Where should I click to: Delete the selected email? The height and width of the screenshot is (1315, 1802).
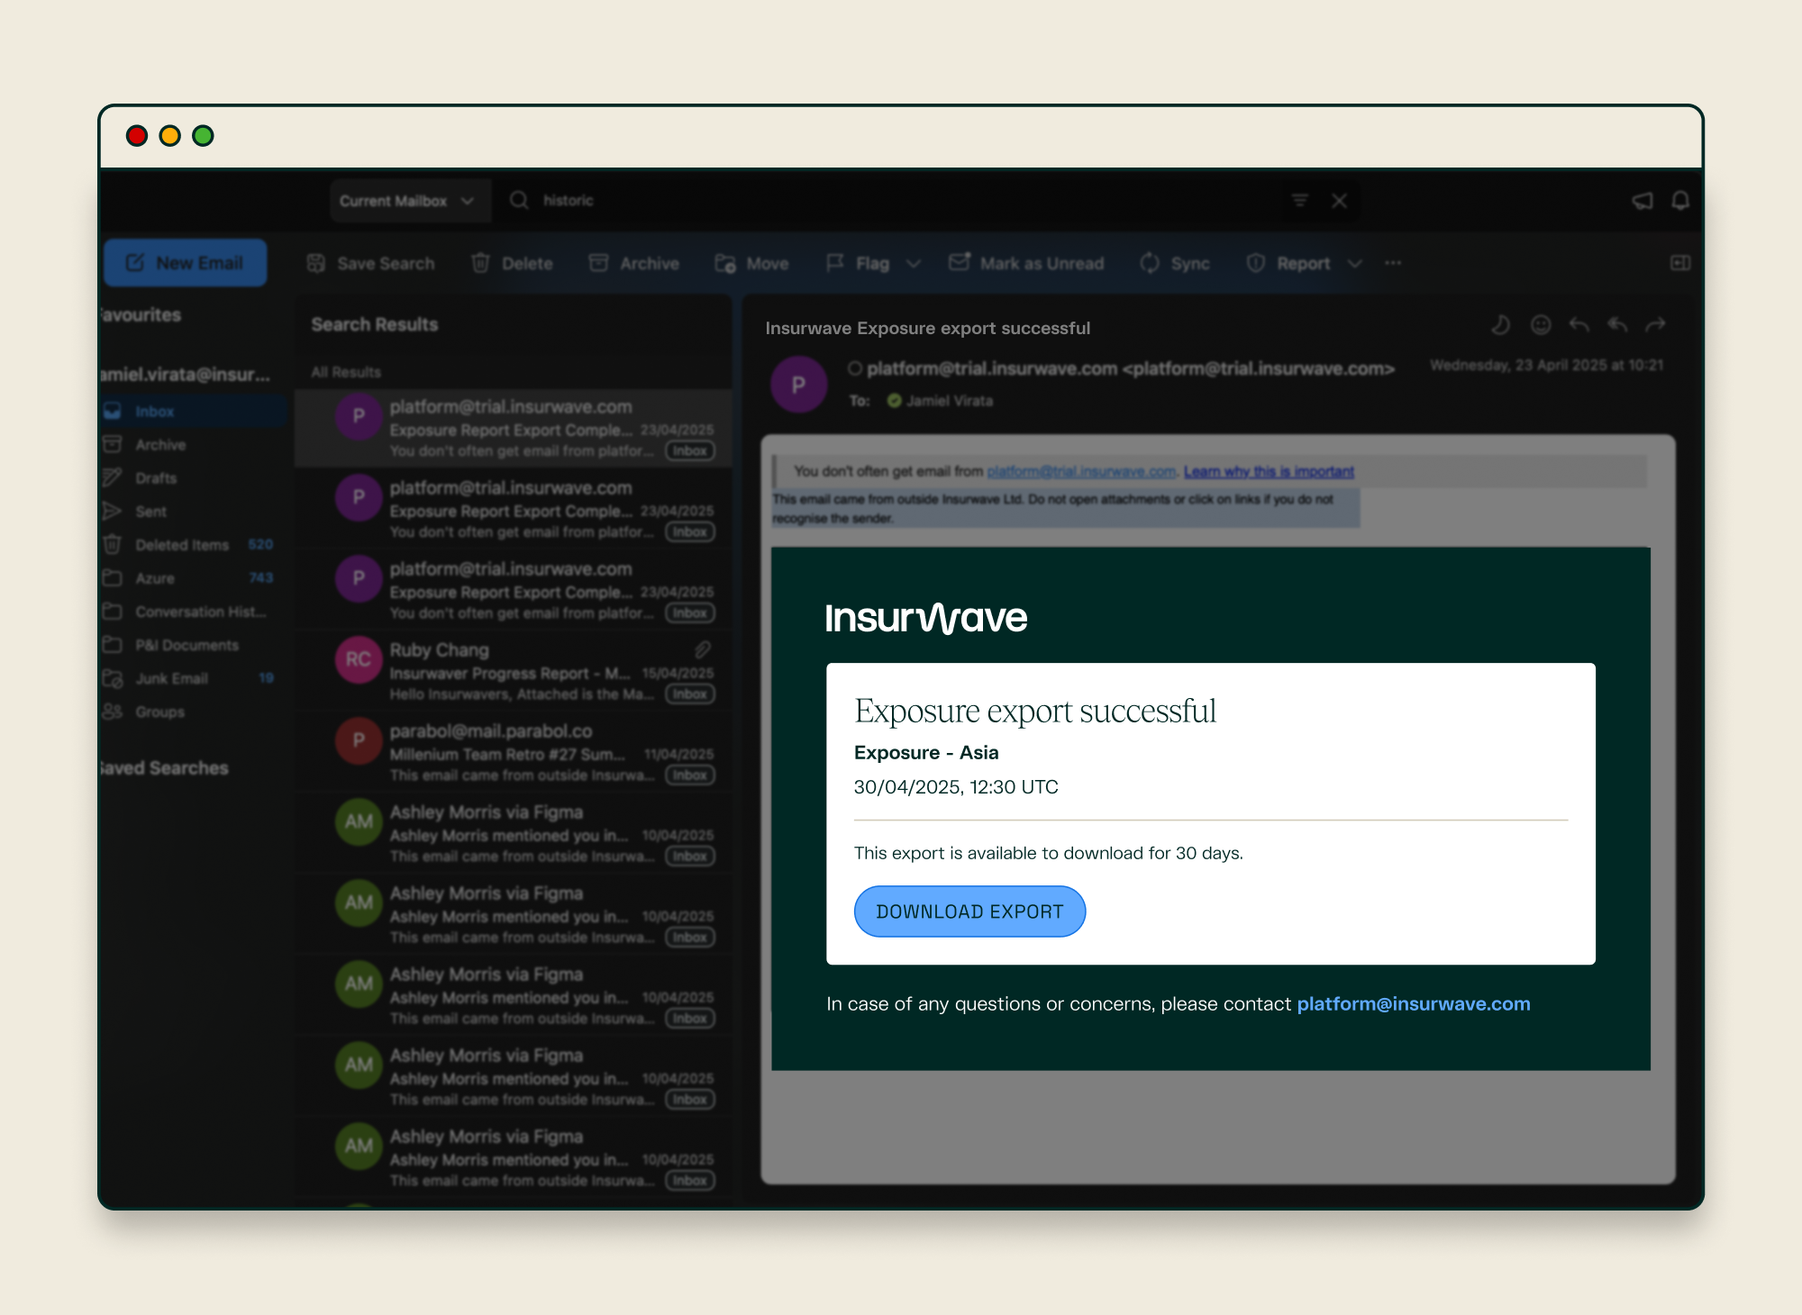click(512, 263)
